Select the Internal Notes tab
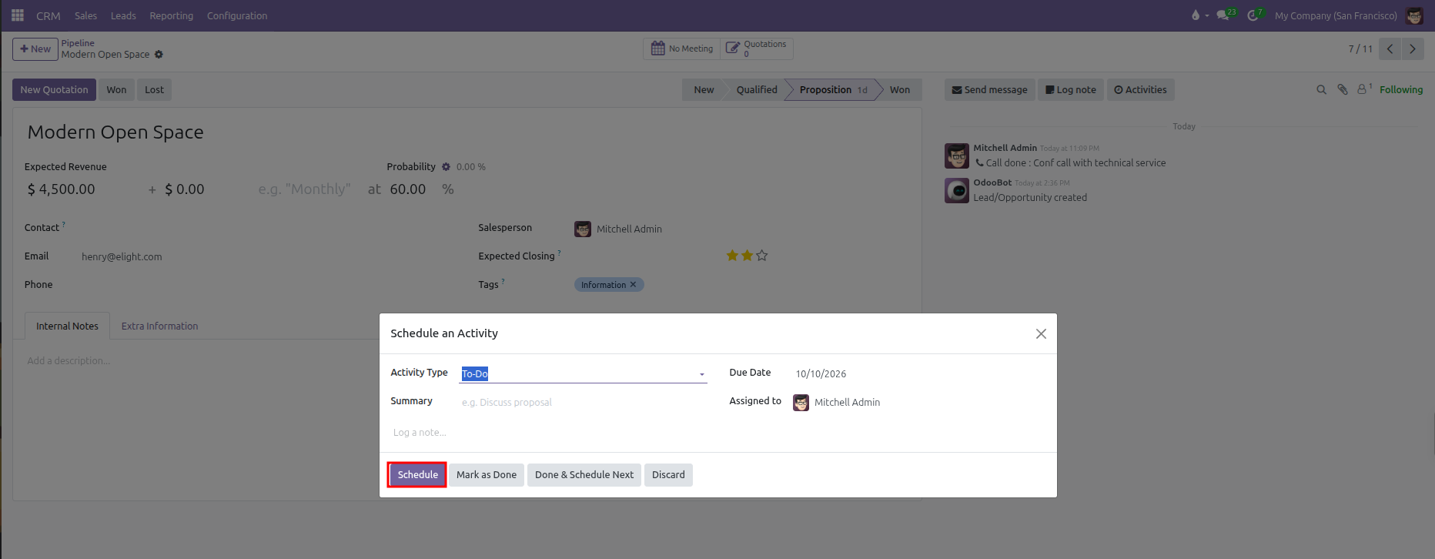This screenshot has height=559, width=1435. 67,326
